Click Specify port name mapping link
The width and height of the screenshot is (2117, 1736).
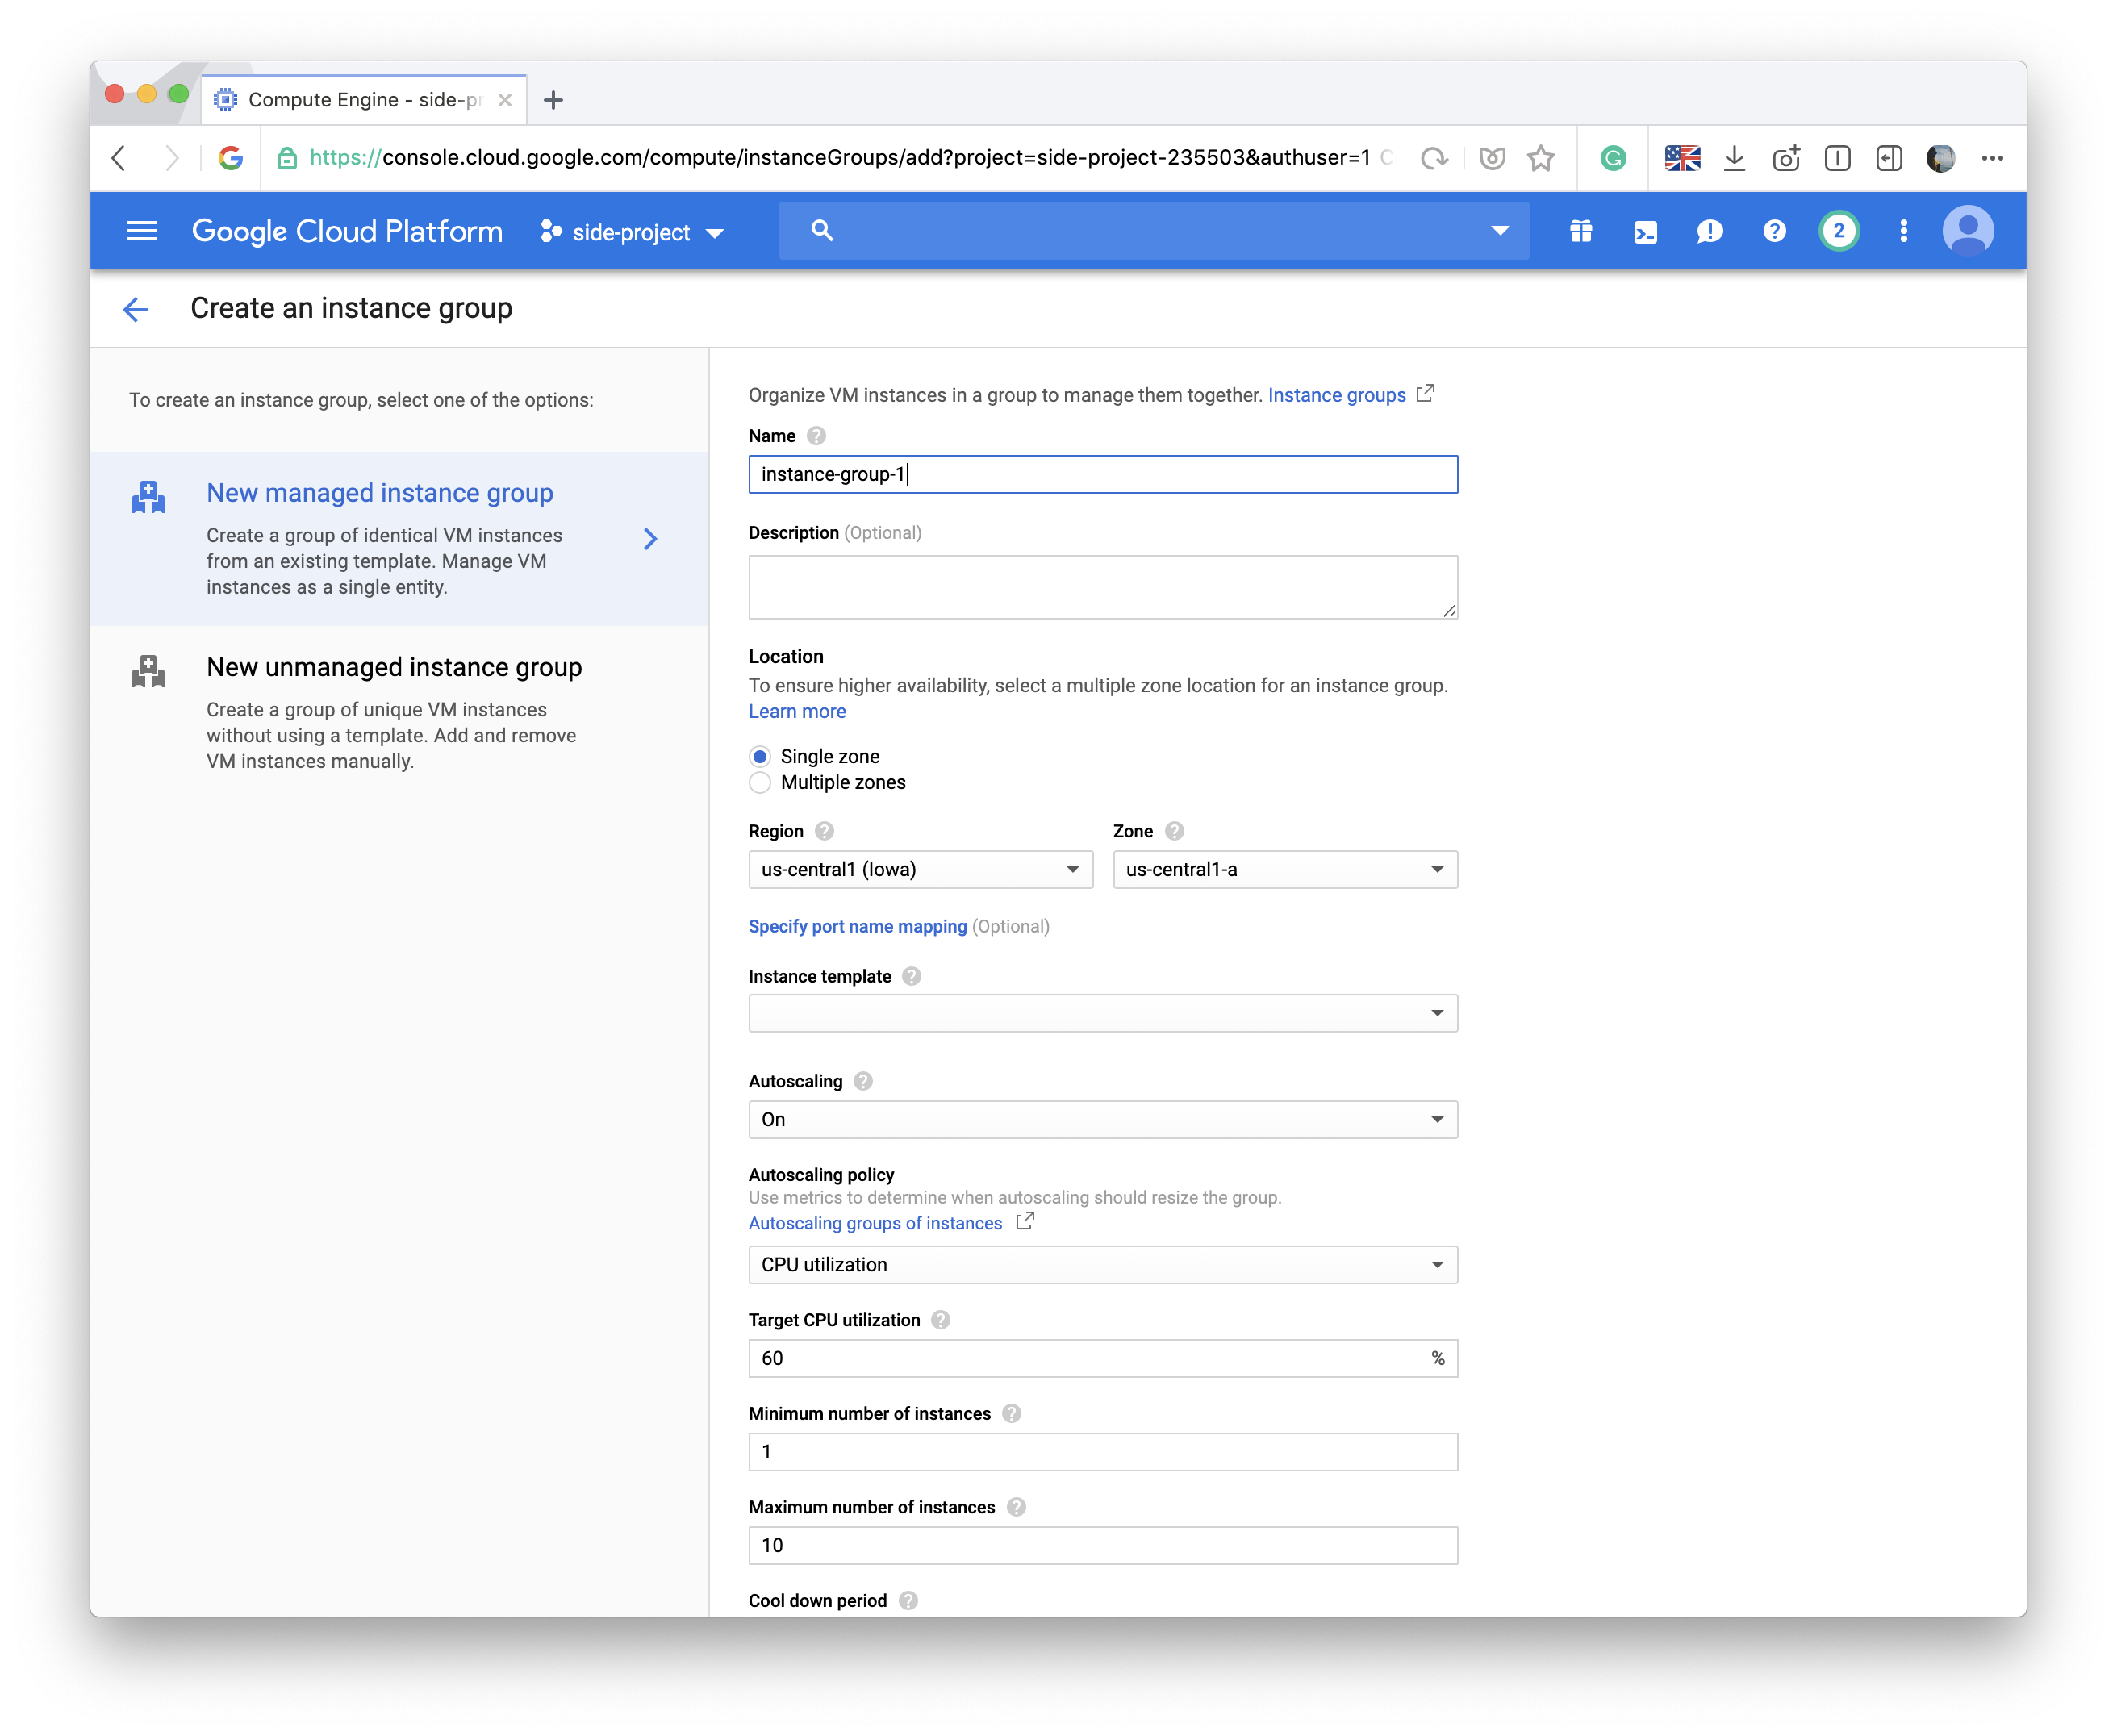pyautogui.click(x=857, y=927)
